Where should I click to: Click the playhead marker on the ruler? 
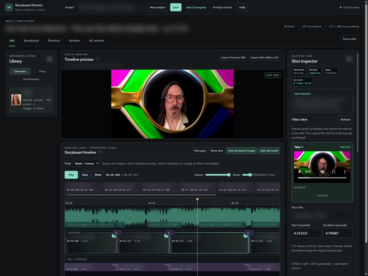(197, 199)
